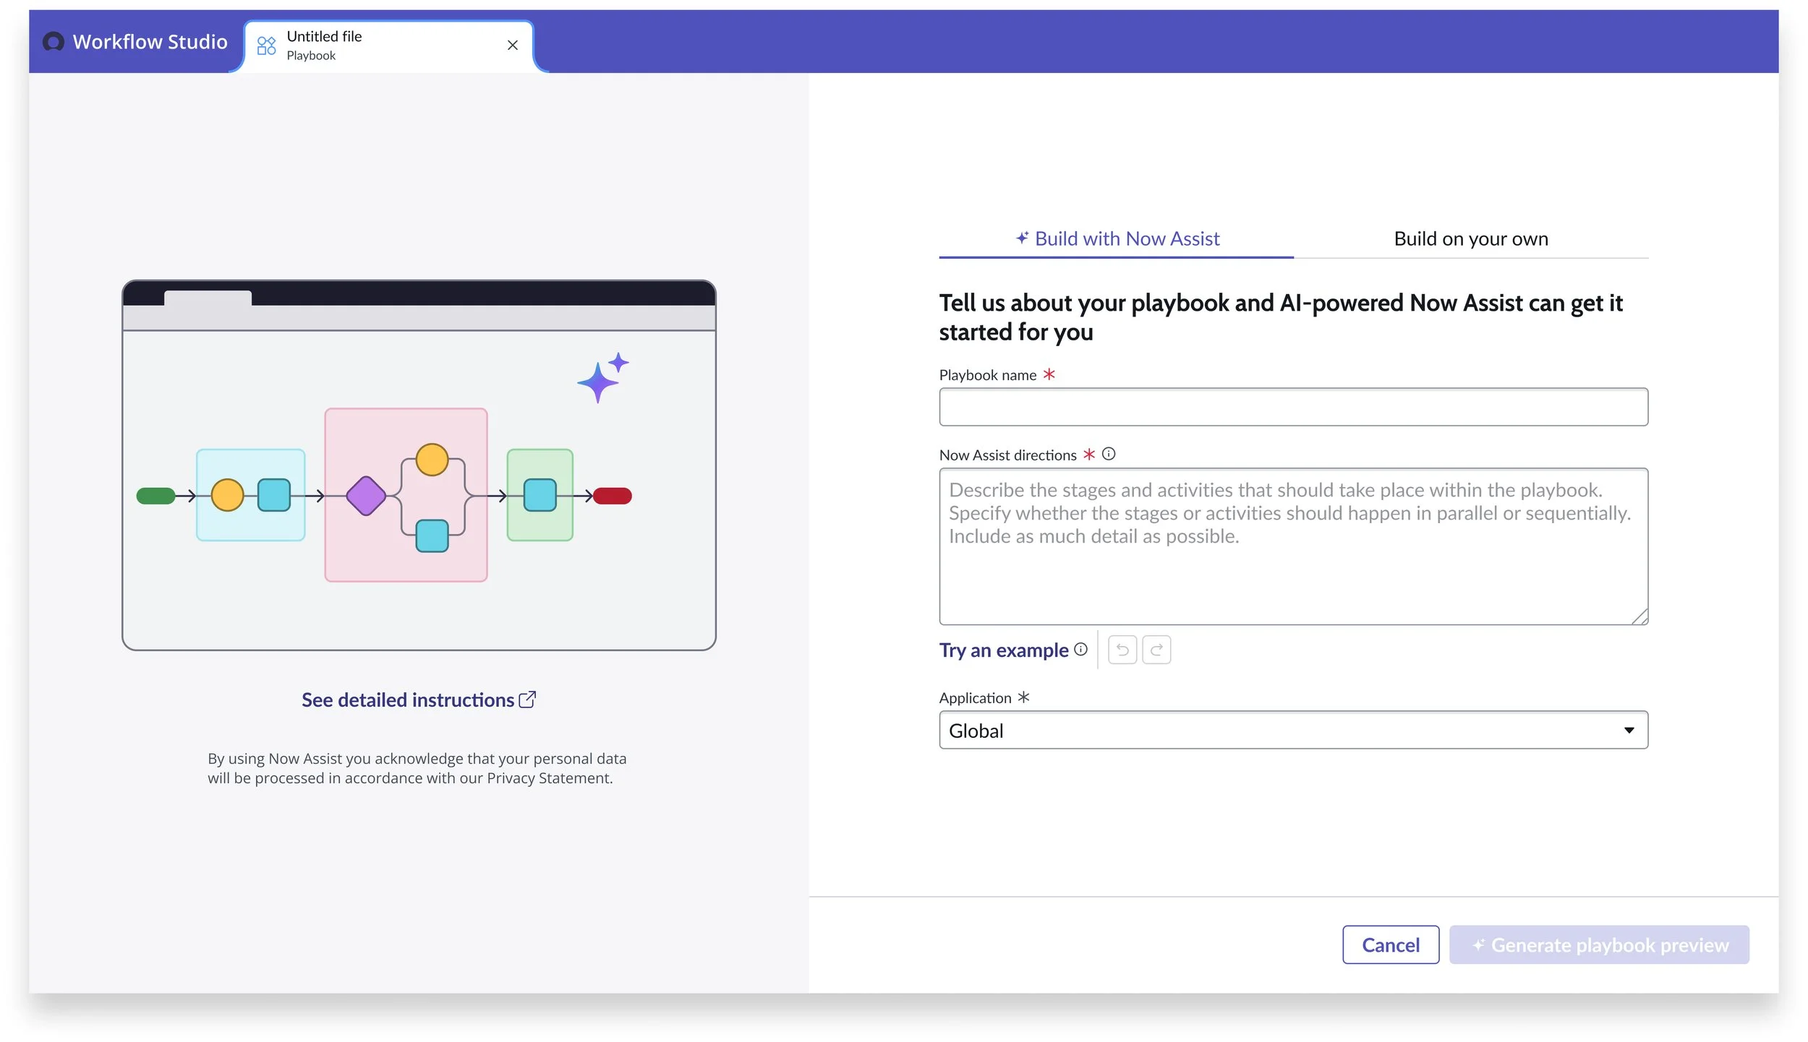Click inside the Now Assist directions text area
1808x1042 pixels.
1293,546
